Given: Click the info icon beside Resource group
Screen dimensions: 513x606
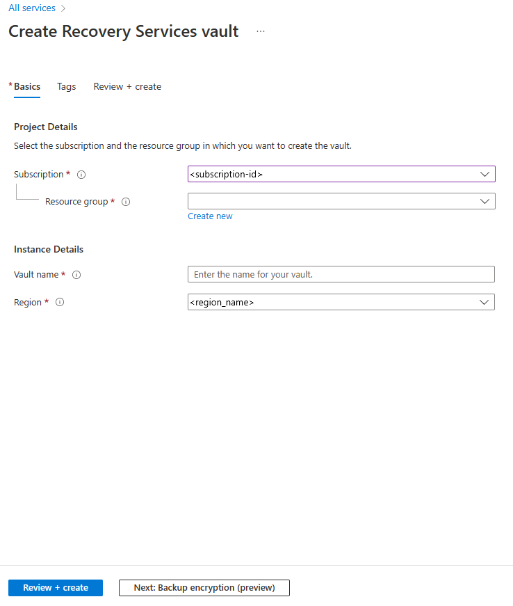Looking at the screenshot, I should 125,202.
